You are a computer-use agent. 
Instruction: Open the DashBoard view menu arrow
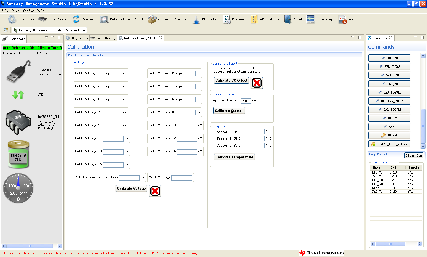pyautogui.click(x=46, y=37)
